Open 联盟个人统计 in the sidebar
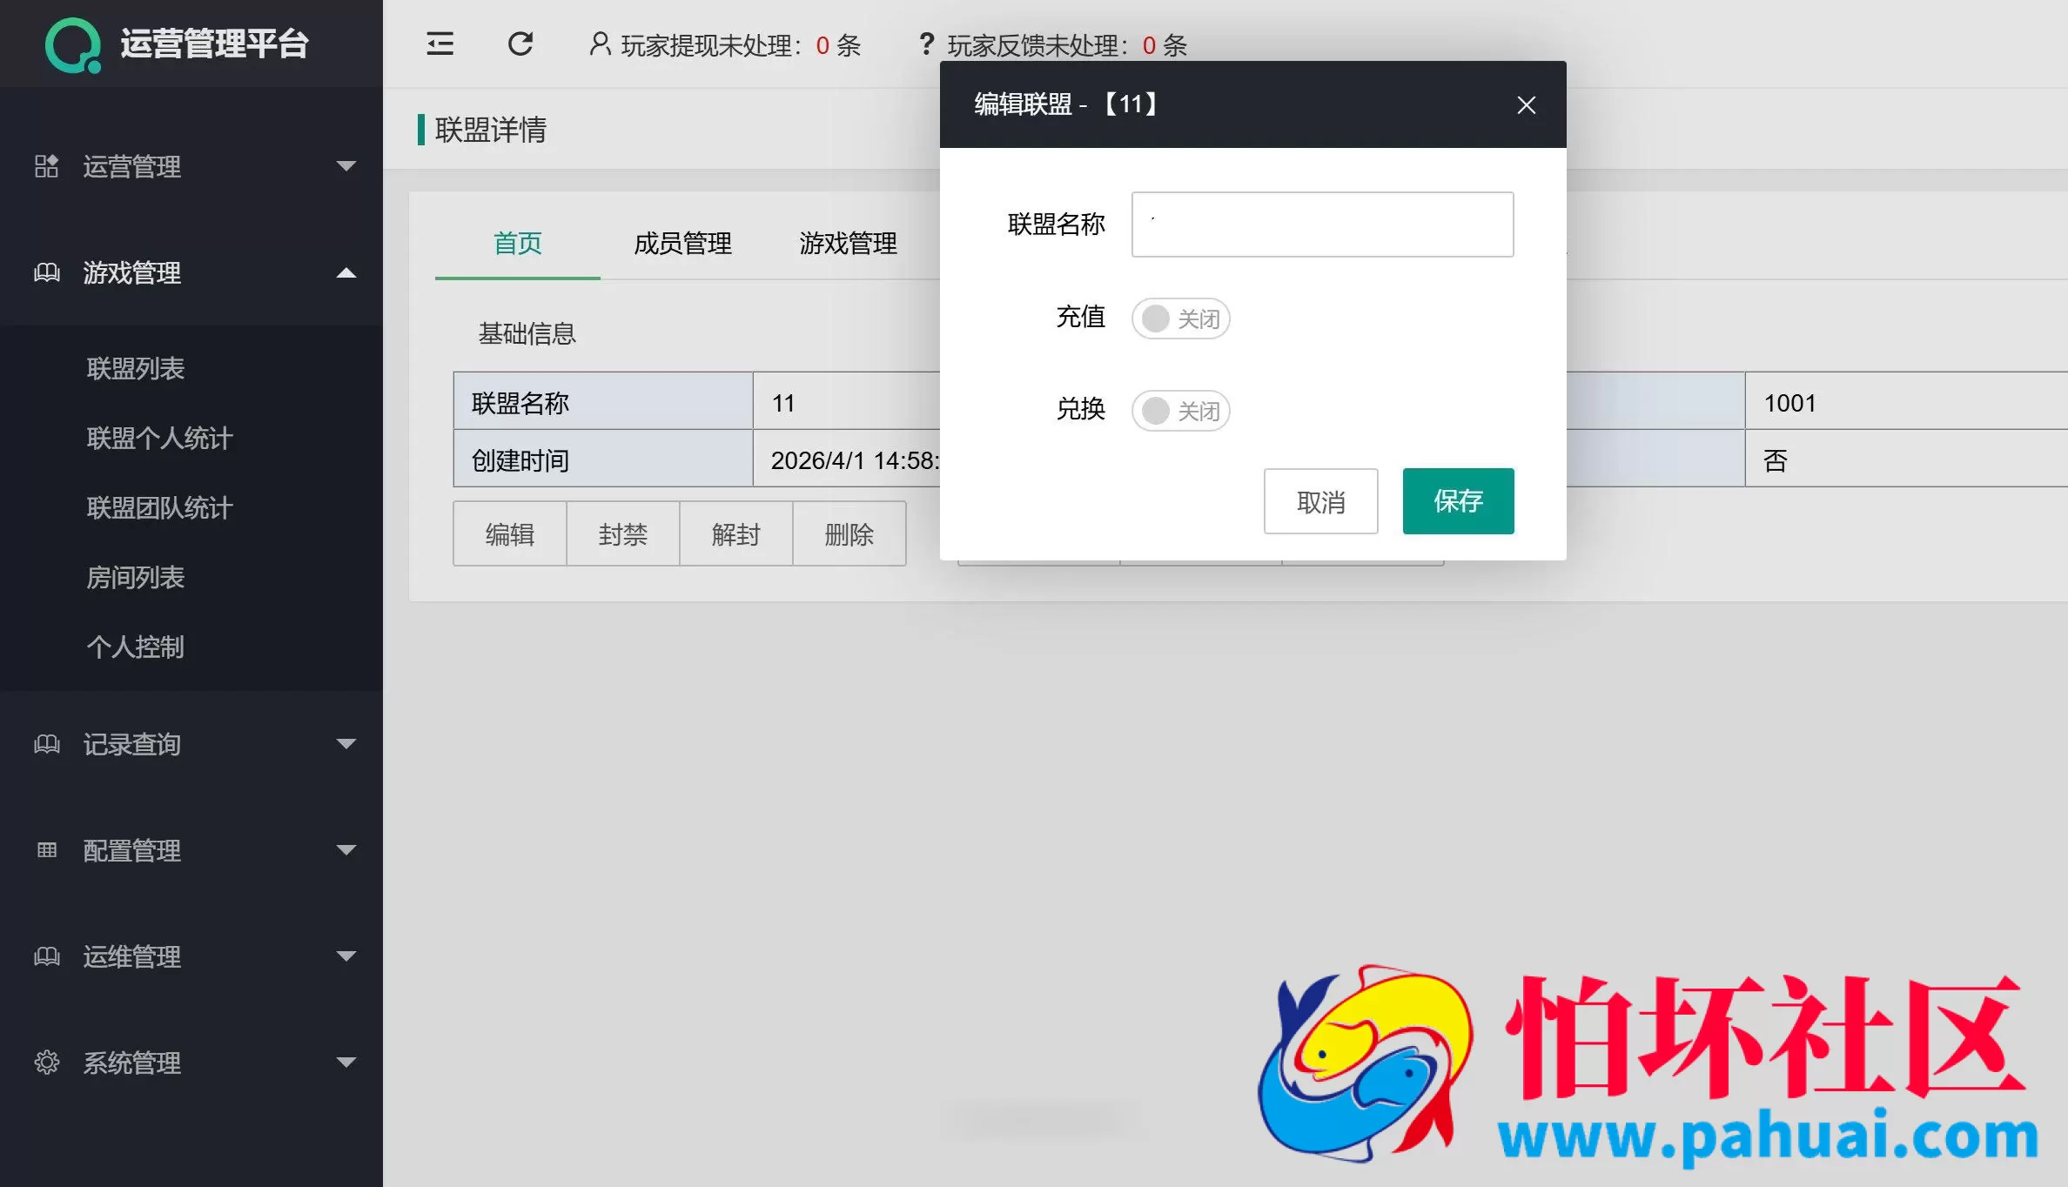The width and height of the screenshot is (2068, 1187). pos(160,438)
